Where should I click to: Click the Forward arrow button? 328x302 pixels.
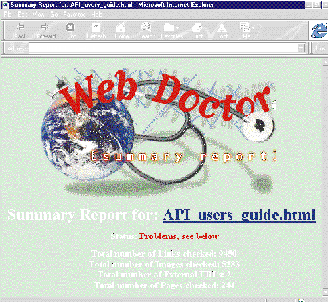pos(46,31)
